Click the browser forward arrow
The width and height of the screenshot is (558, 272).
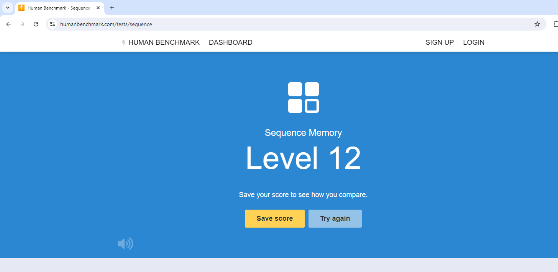pyautogui.click(x=22, y=24)
